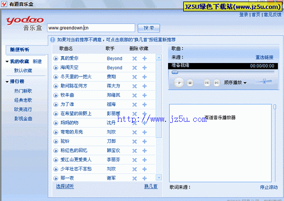Play the song 冬天里的一把火
This screenshot has width=284, height=201.
[x=56, y=77]
